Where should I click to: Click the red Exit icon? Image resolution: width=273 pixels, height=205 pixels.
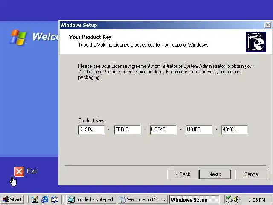pyautogui.click(x=19, y=172)
